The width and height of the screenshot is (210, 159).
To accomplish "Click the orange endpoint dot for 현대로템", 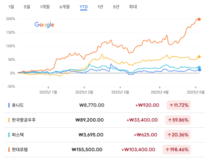I will click(x=199, y=19).
